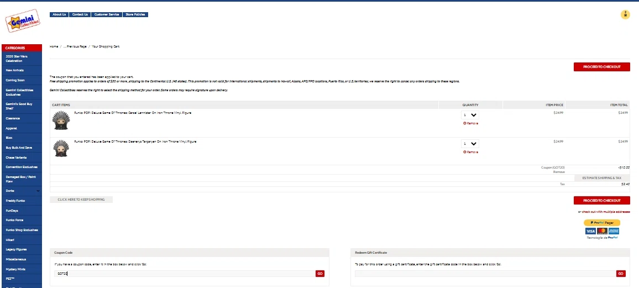639x288 pixels.
Task: Click Proceed to Checkout button below the cart
Action: point(601,201)
